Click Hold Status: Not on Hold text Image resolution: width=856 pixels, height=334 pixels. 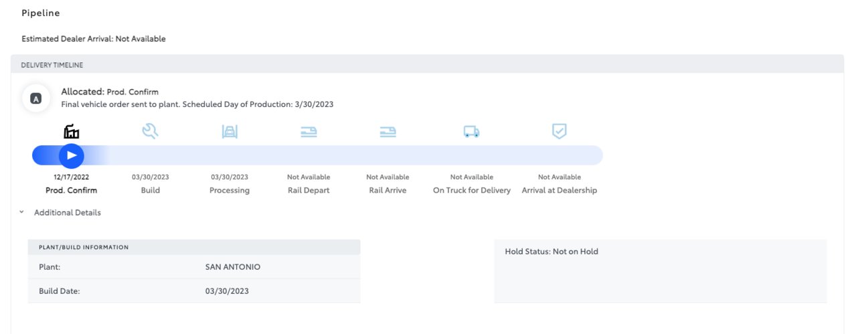[x=551, y=252]
